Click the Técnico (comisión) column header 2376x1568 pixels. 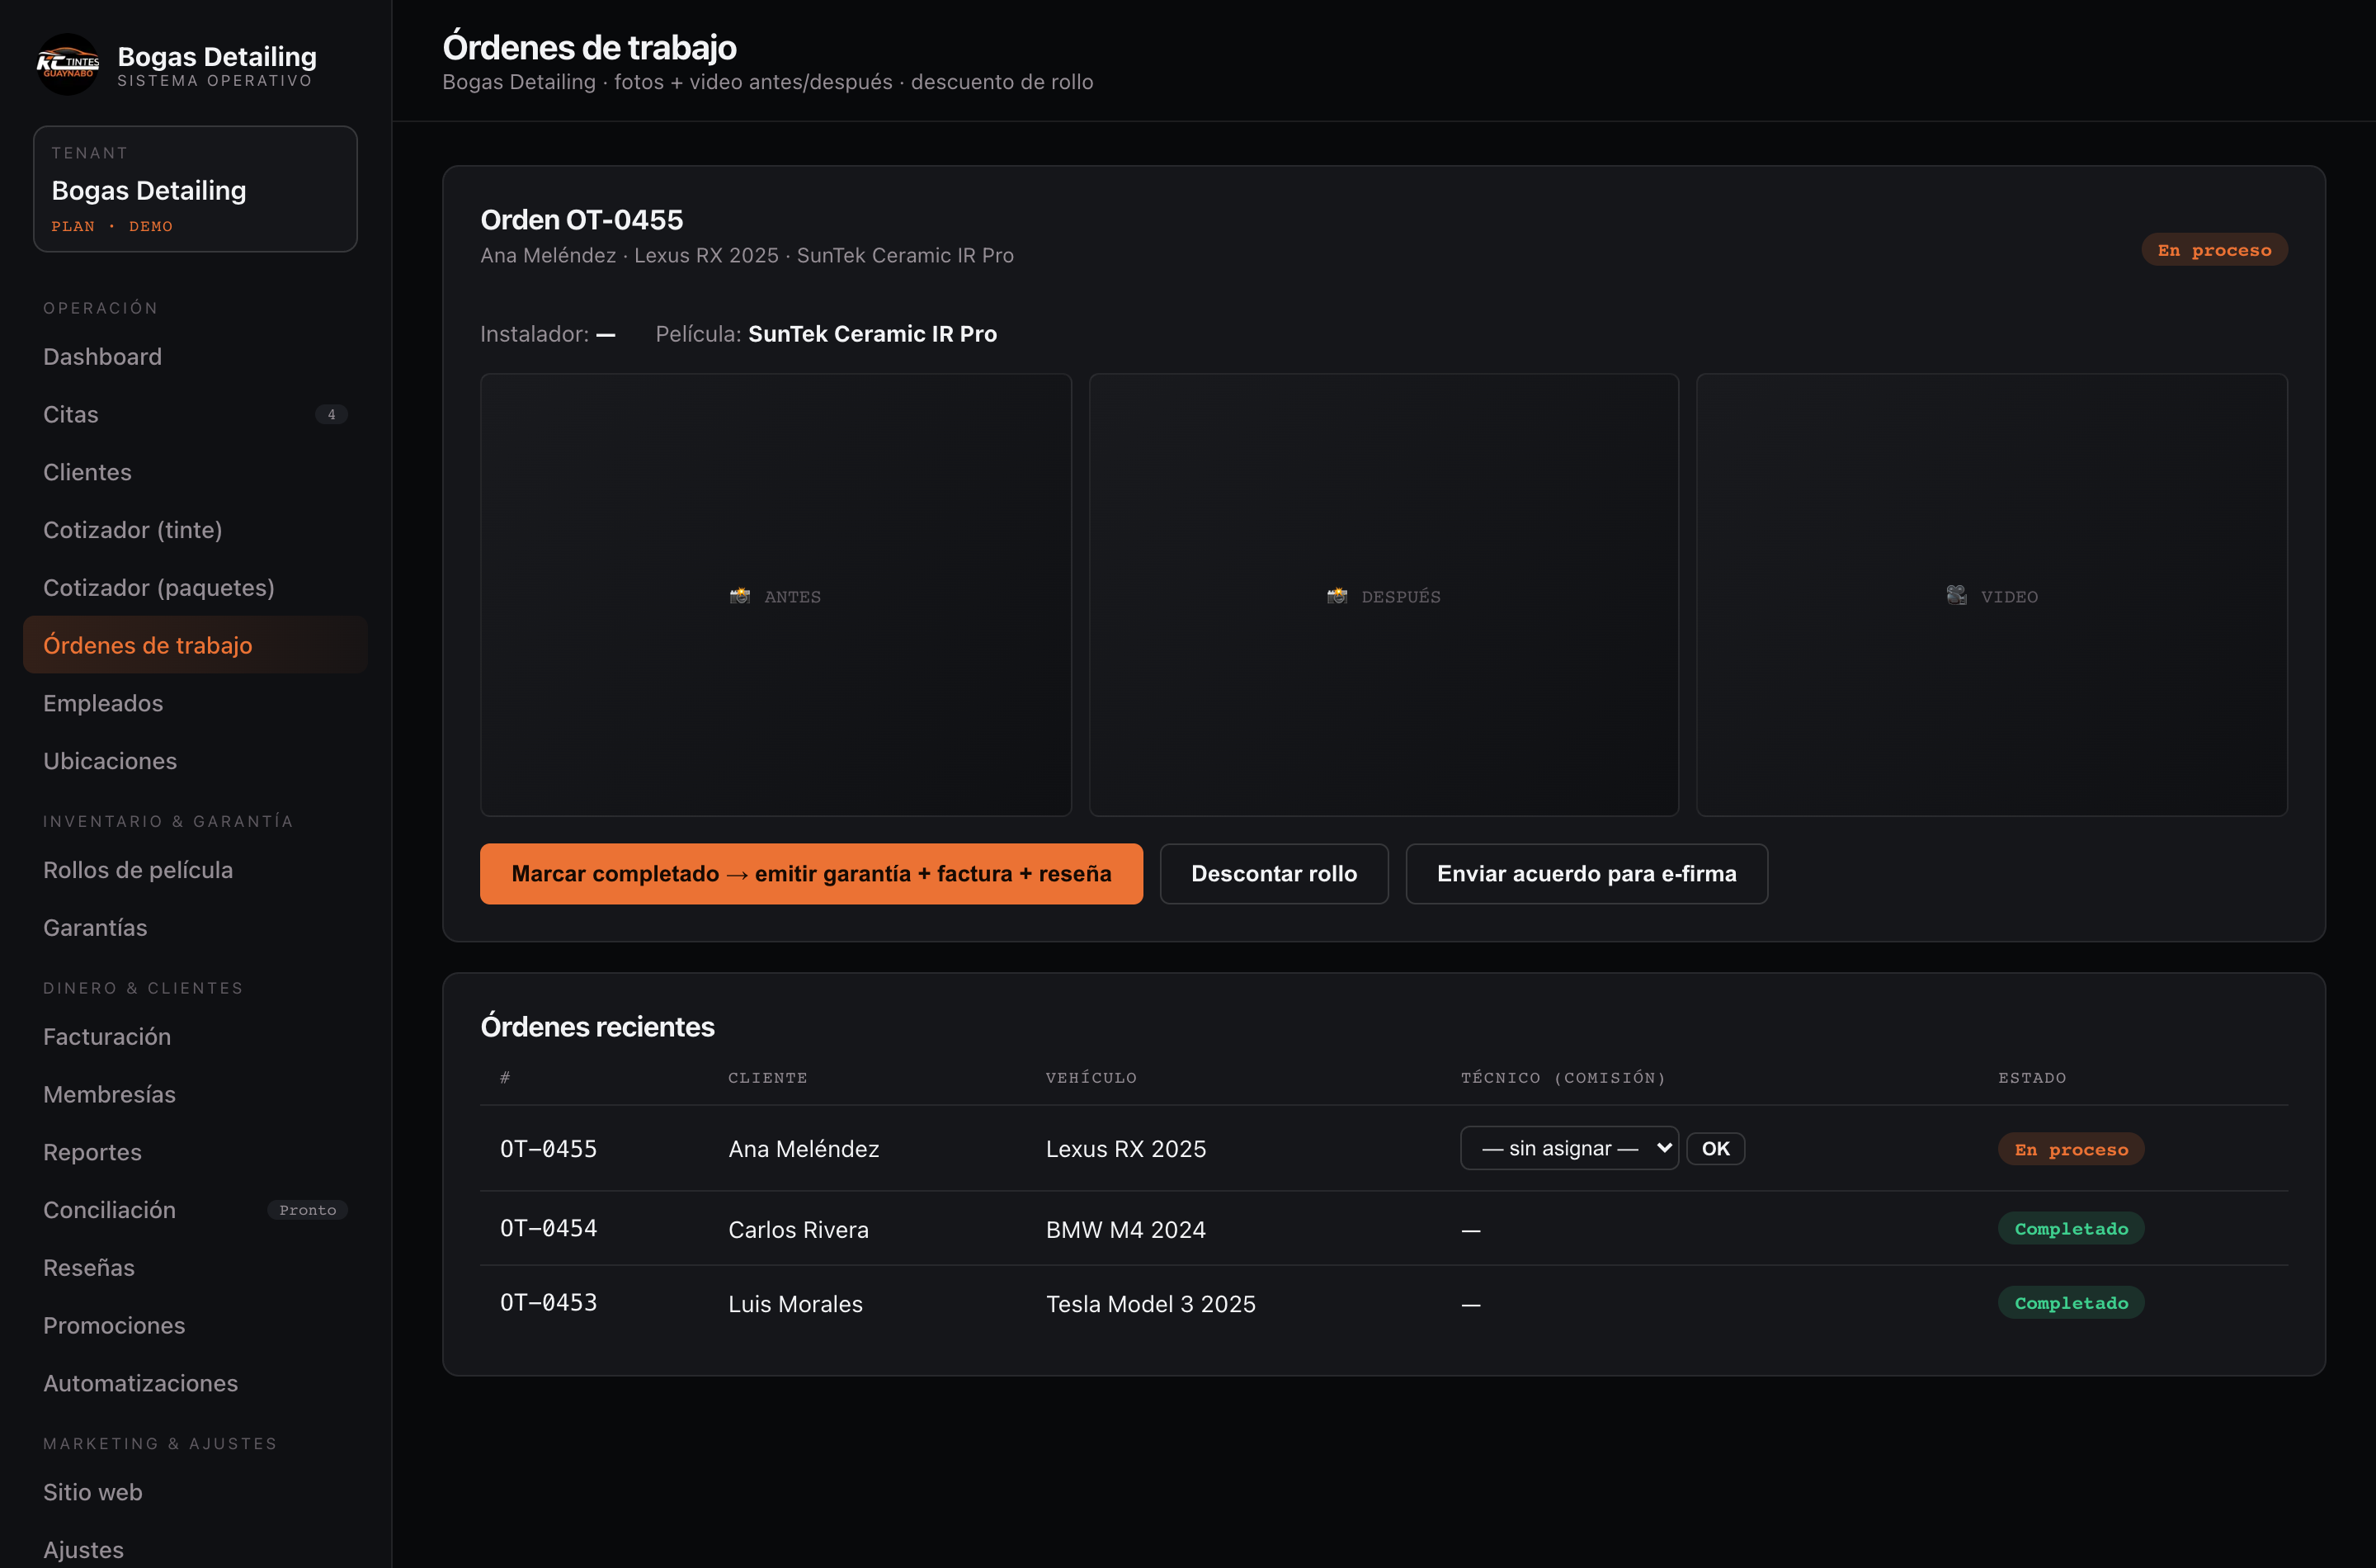1563,1078
